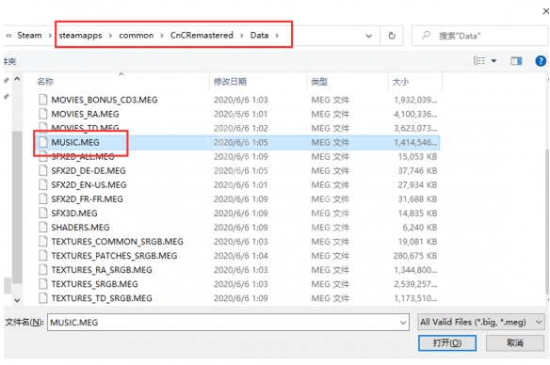Click the CnCRemastered breadcrumb segment

coord(202,36)
